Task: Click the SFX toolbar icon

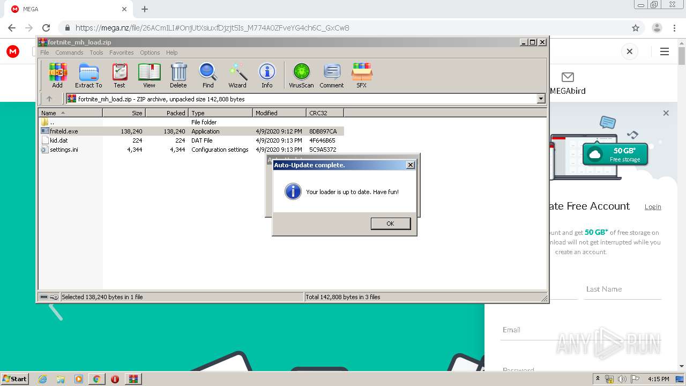Action: (362, 75)
